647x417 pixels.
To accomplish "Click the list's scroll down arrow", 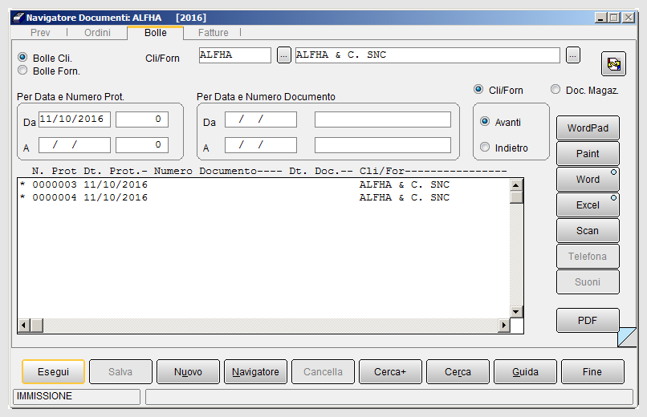I will 516,311.
